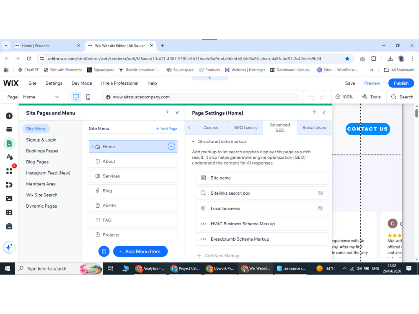Click the Windows search box in taskbar

(59, 268)
